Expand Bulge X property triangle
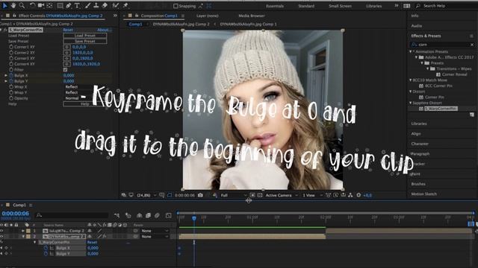 point(6,75)
